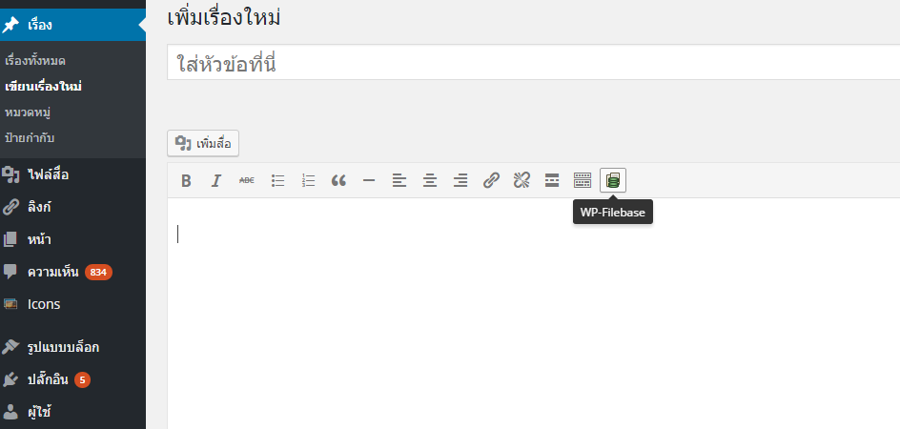The width and height of the screenshot is (900, 429).
Task: Align text right
Action: (460, 181)
